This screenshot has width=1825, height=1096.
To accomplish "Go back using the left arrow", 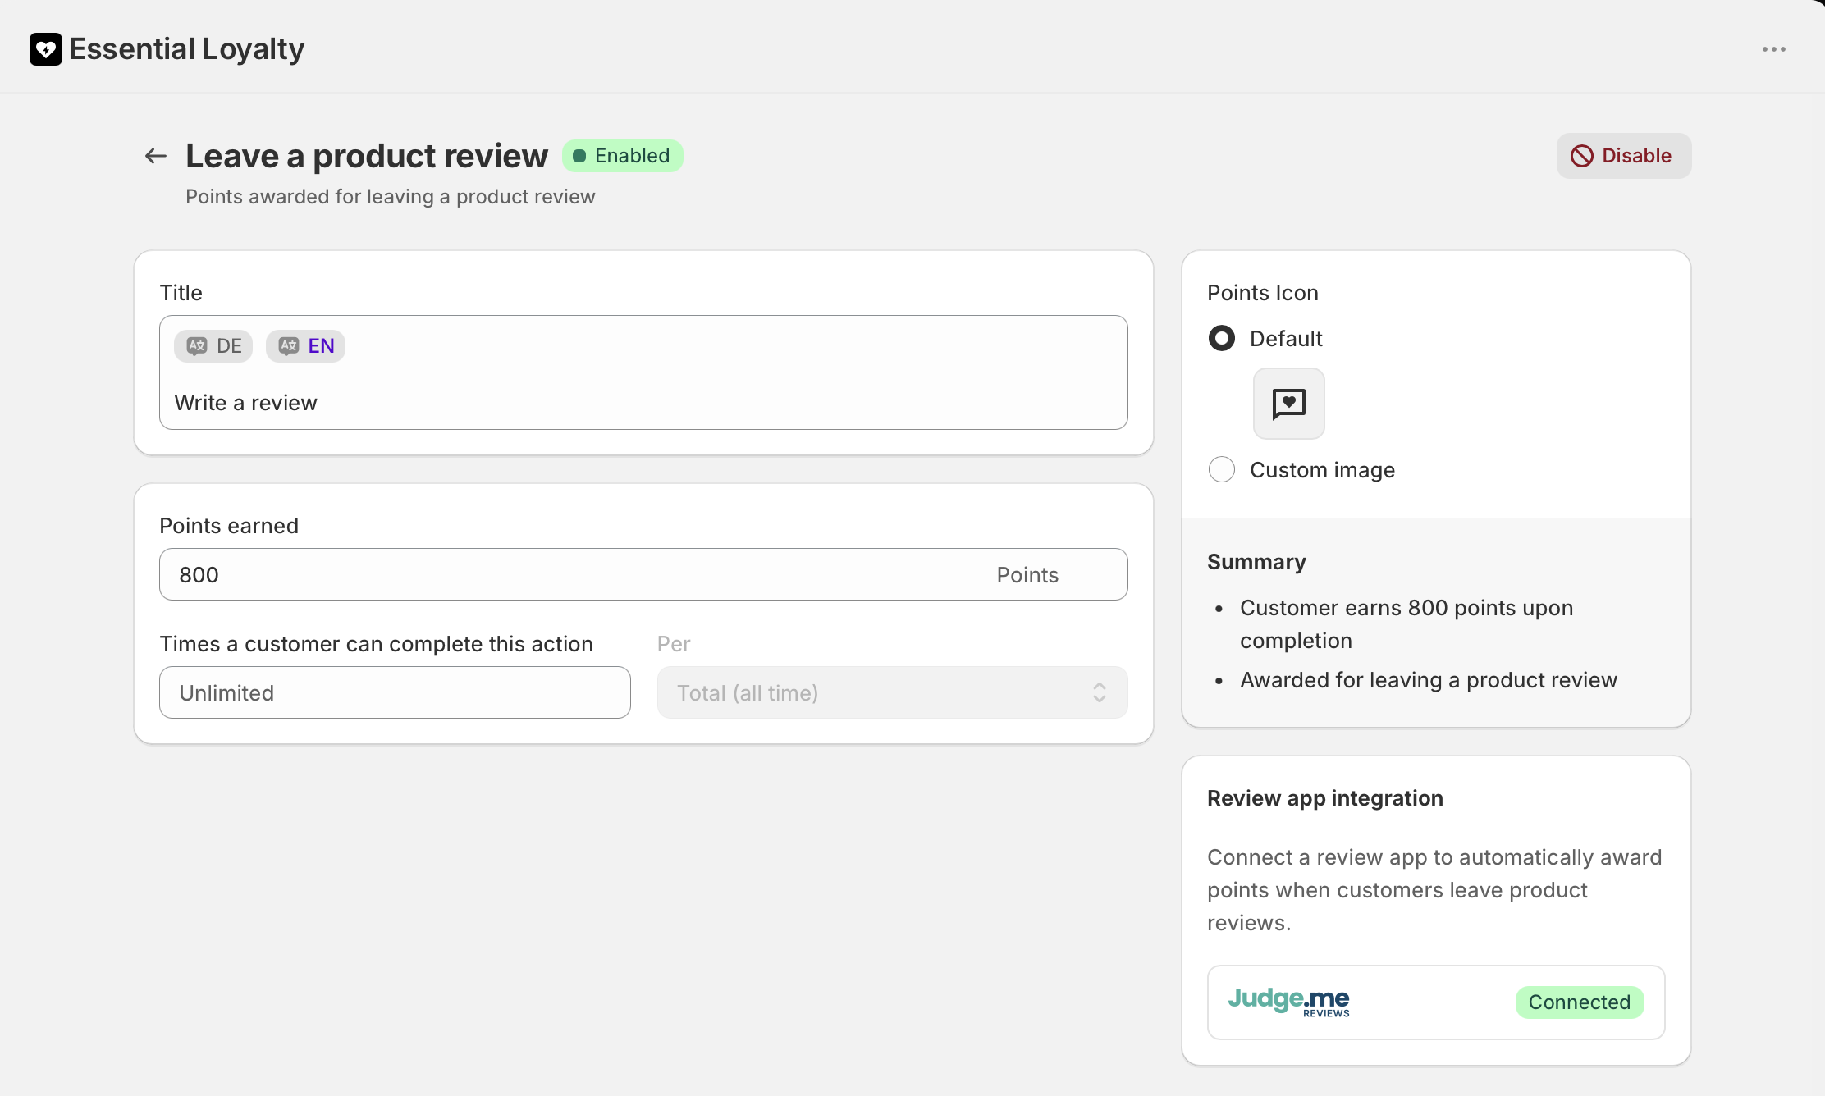I will (x=156, y=156).
